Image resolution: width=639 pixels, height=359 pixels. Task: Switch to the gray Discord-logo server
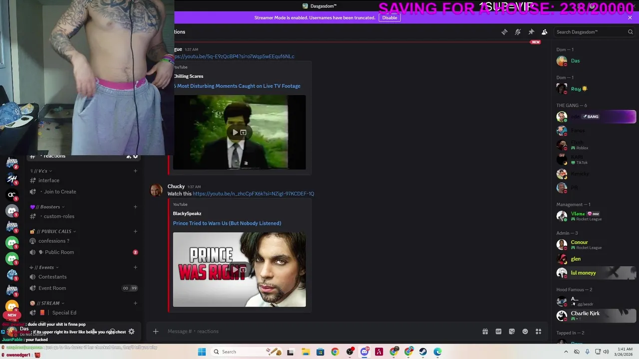click(12, 211)
